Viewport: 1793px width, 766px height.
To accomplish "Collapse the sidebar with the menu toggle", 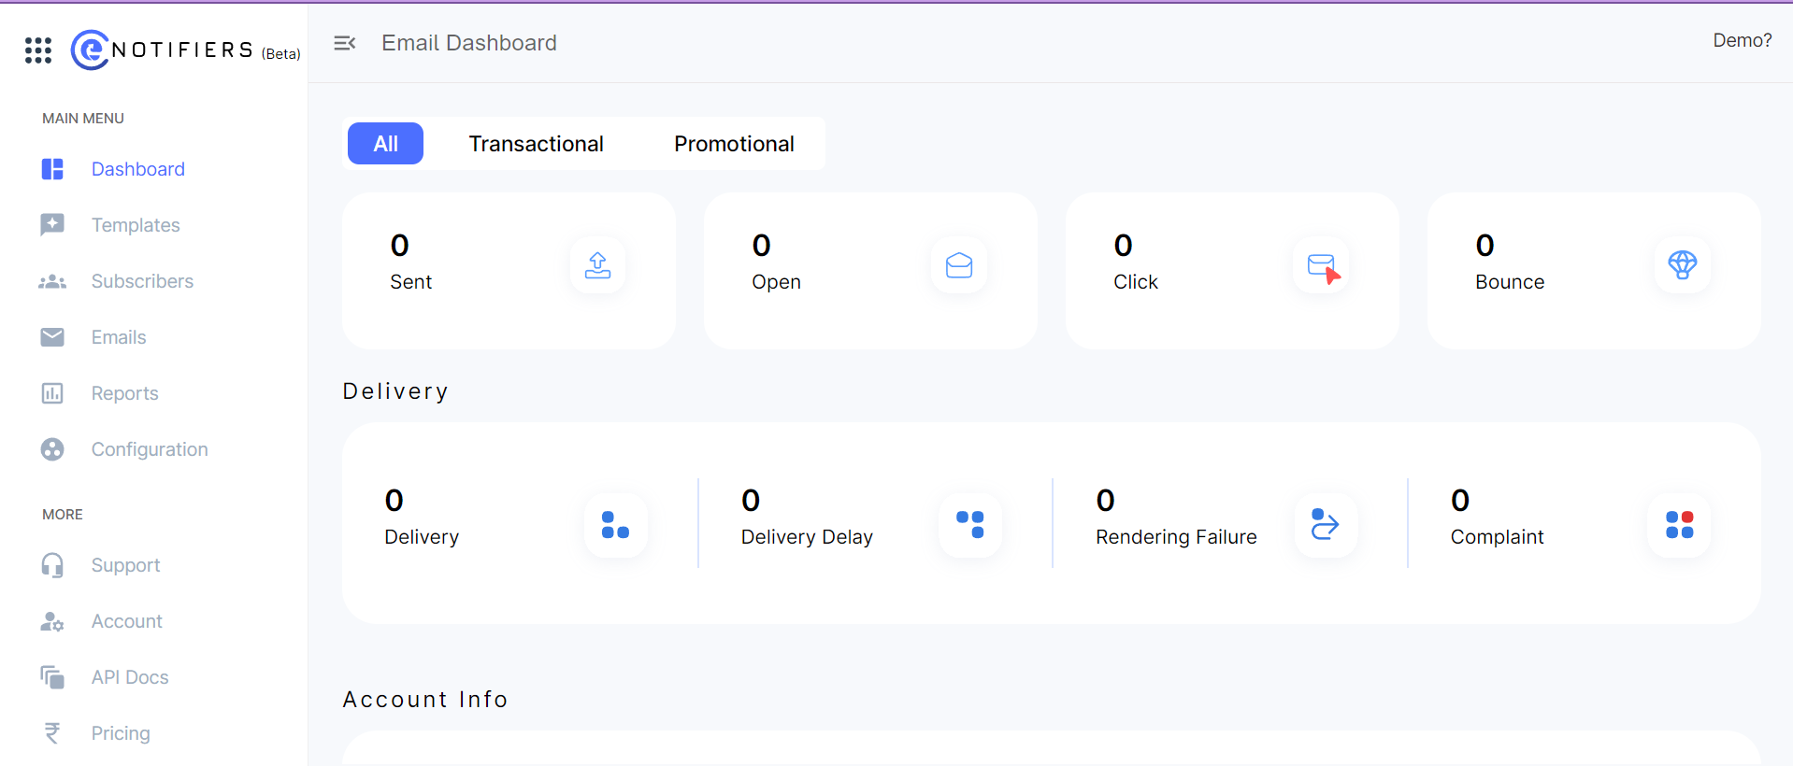I will click(x=345, y=43).
